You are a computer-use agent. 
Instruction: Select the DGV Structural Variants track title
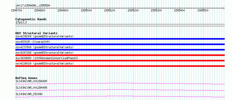tap(36, 33)
